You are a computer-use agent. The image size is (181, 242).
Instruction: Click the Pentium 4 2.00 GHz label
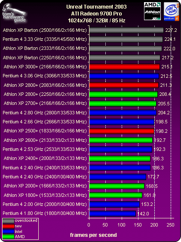pyautogui.click(x=45, y=204)
